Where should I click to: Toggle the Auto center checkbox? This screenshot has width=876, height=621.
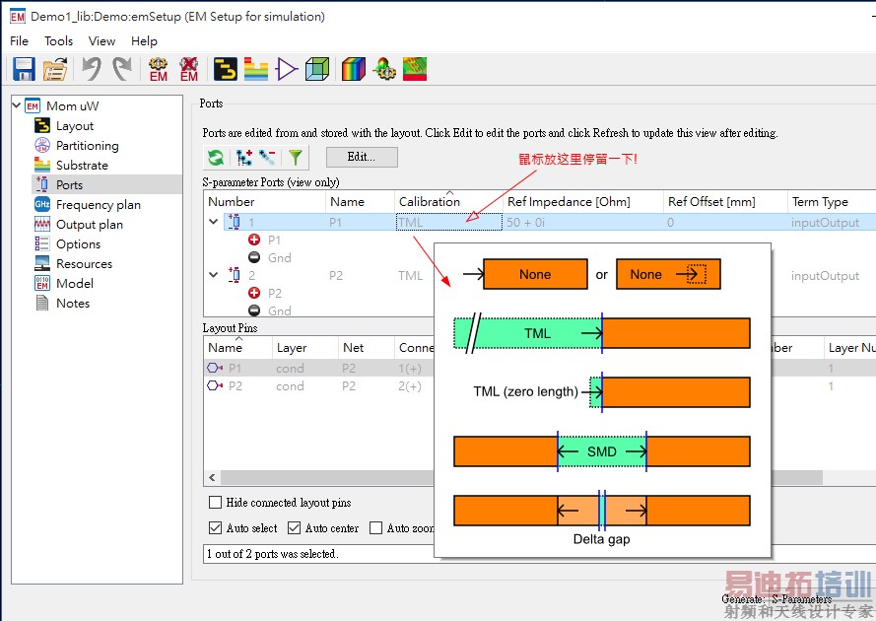click(x=294, y=527)
